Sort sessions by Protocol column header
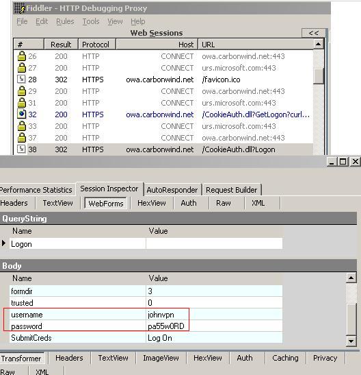This screenshot has height=375, width=361. 97,45
